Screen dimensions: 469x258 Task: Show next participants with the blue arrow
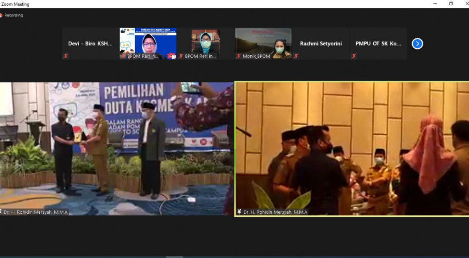tap(417, 44)
